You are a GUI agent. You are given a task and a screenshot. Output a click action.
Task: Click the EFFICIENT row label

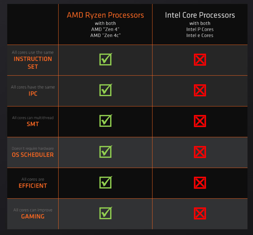(x=33, y=186)
